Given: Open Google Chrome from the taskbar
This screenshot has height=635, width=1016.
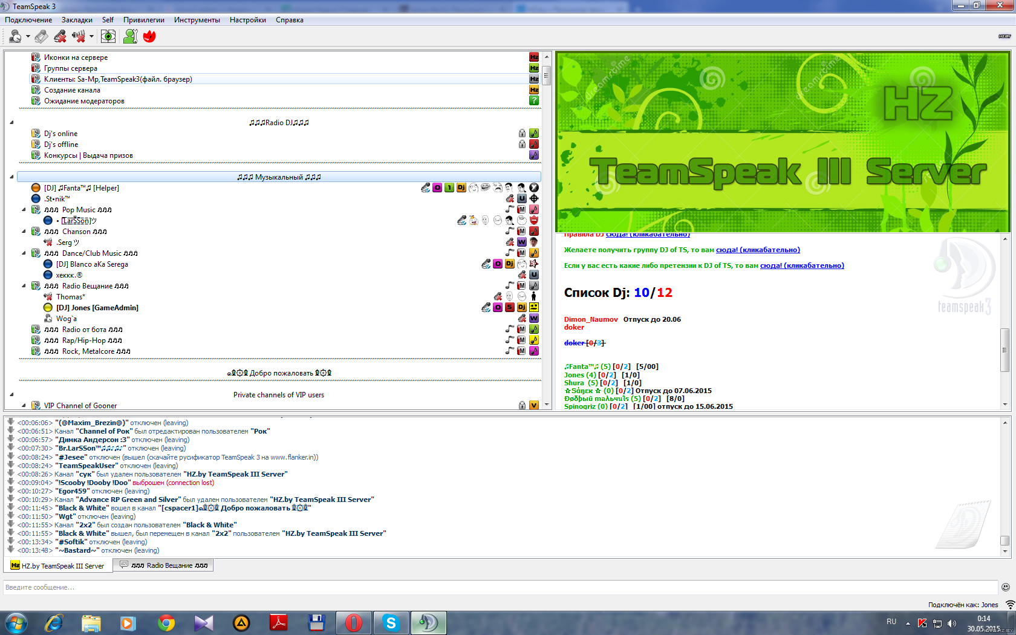Looking at the screenshot, I should click(x=166, y=623).
